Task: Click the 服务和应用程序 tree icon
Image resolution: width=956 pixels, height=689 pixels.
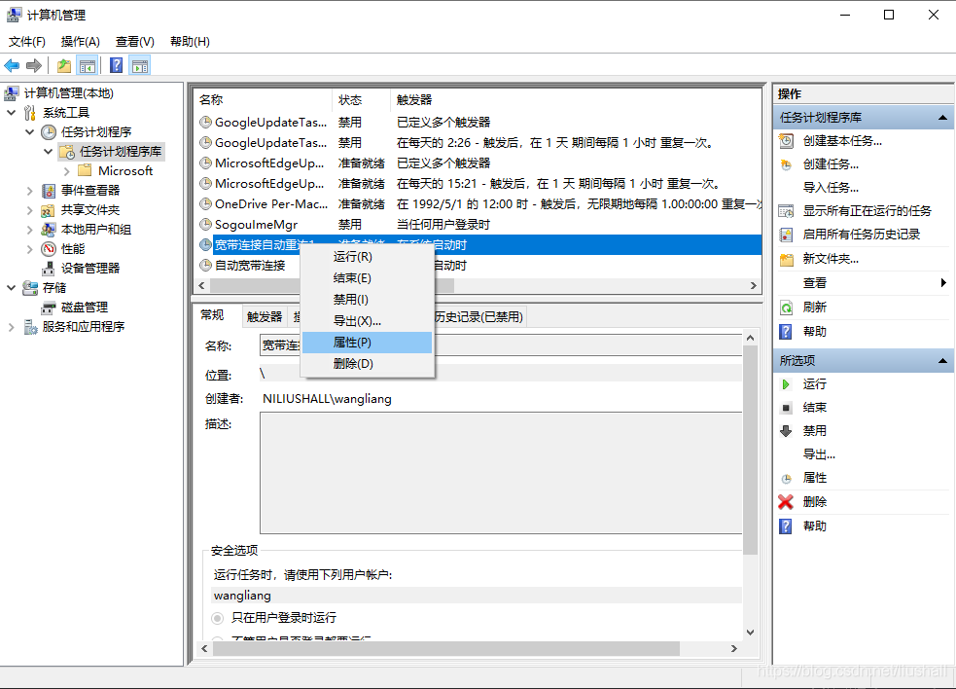Action: 30,327
